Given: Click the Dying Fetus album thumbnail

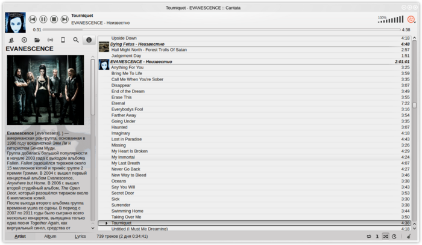Looking at the screenshot, I should 104,47.
